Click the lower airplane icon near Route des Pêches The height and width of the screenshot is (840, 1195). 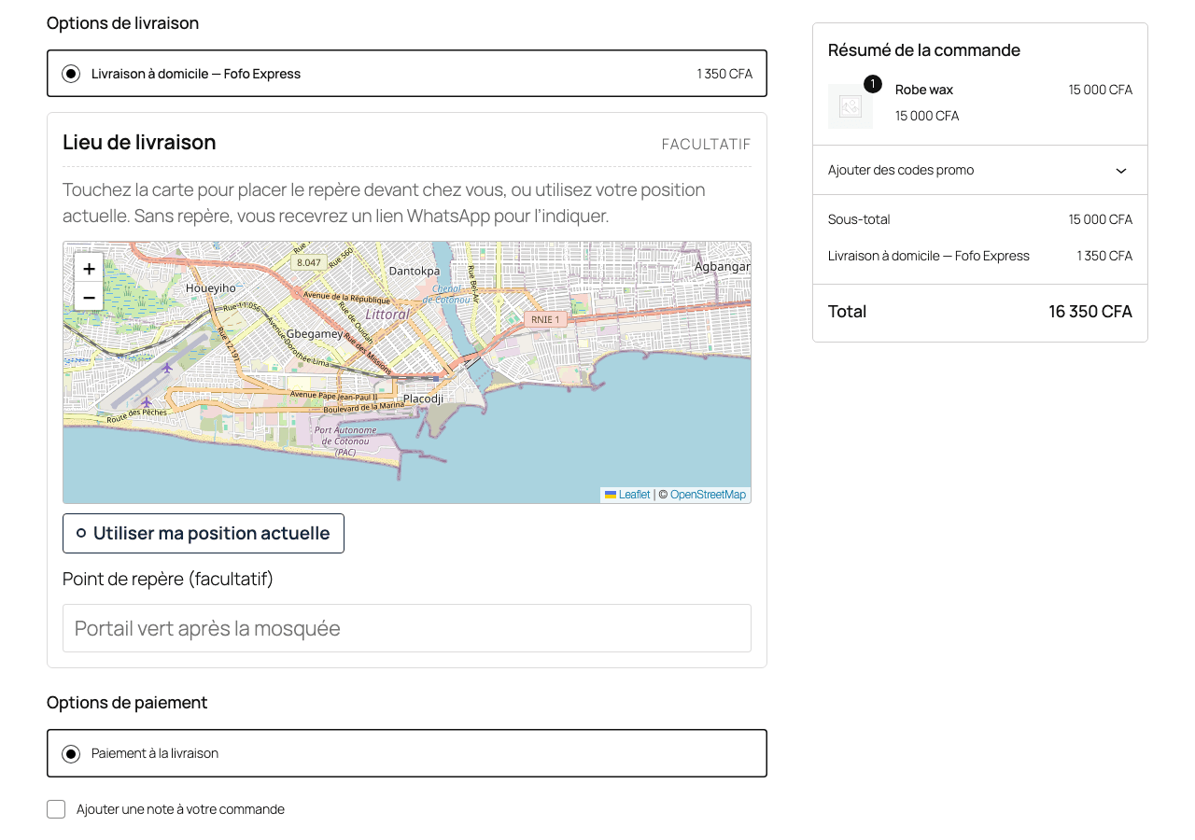point(146,402)
